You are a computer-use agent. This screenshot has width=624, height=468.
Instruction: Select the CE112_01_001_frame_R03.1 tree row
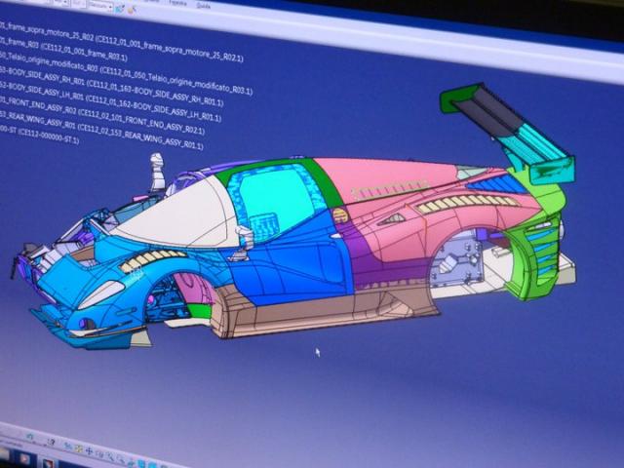point(61,48)
